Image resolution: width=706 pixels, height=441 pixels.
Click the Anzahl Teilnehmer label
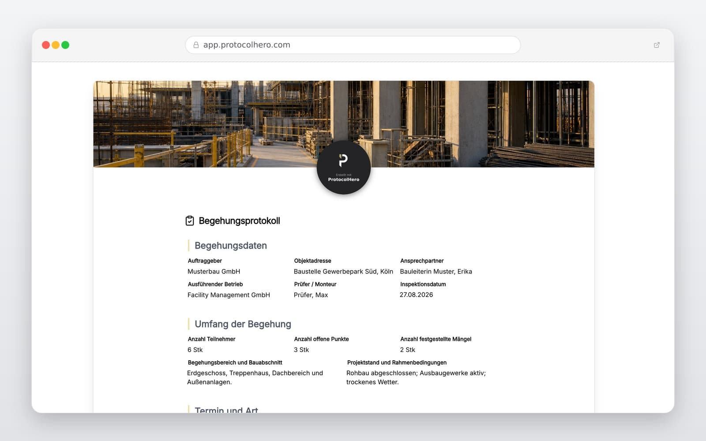coord(211,339)
